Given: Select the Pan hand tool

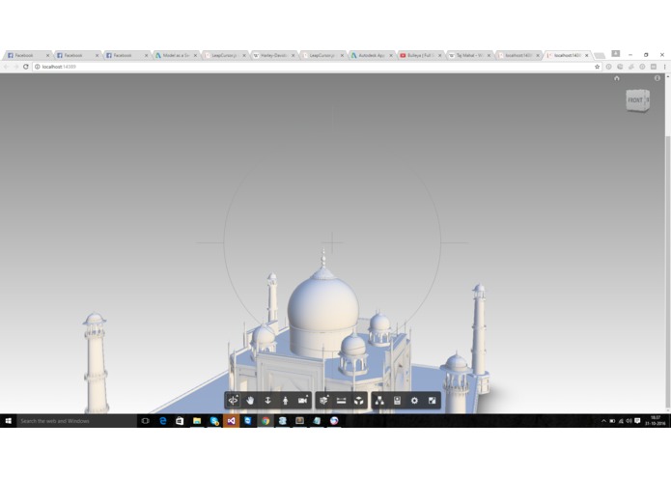Looking at the screenshot, I should (x=250, y=401).
